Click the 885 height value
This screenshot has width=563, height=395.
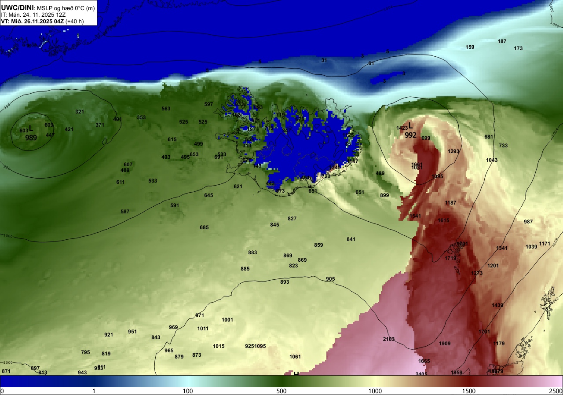pos(245,269)
